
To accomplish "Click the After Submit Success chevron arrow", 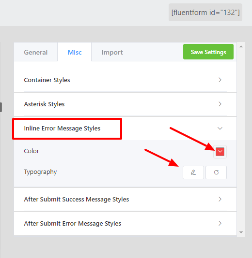I will [220, 199].
